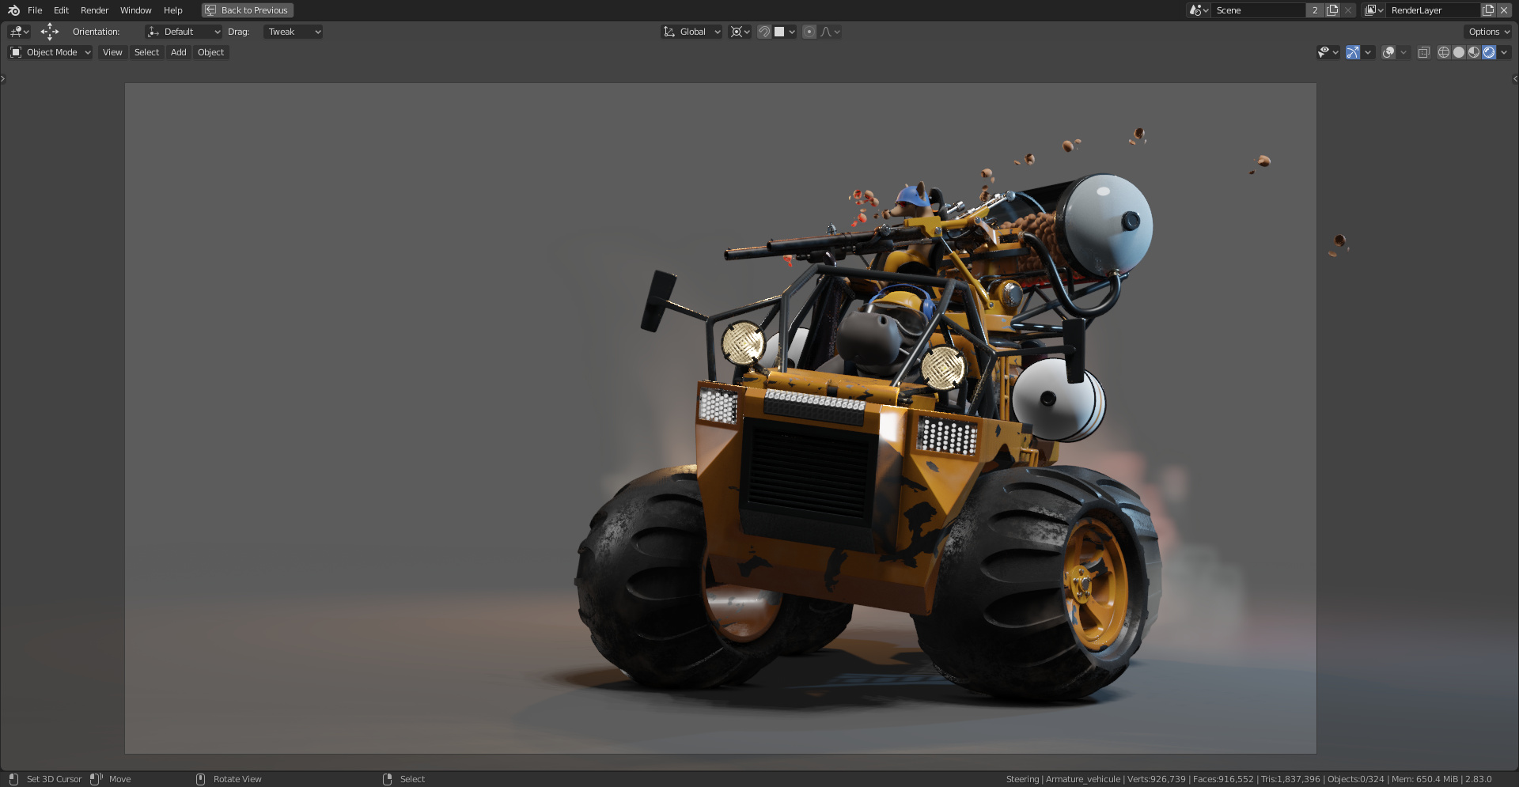Screen dimensions: 1519x787
Task: Switch to material preview shading
Action: [x=1474, y=52]
